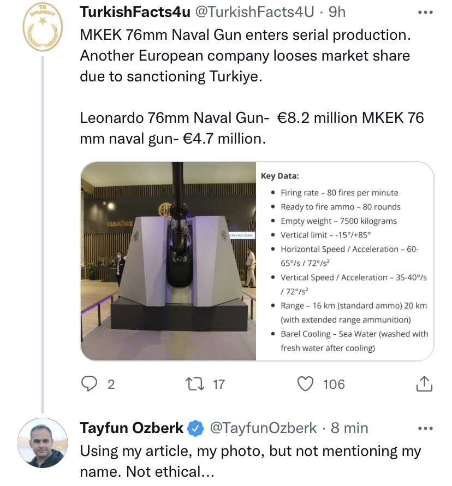Open the naval gun photo
This screenshot has width=452, height=486.
(x=168, y=261)
